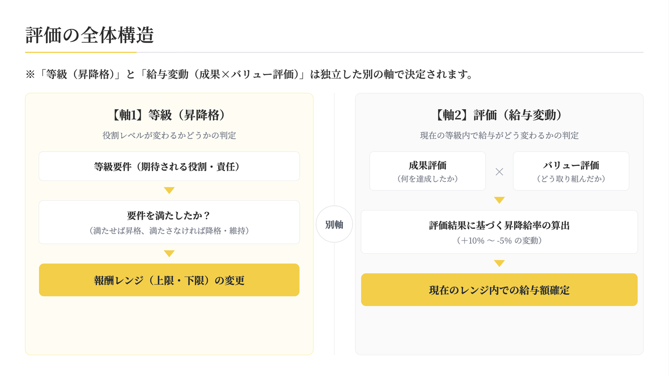Click the 評価結果に基づく昇降給率の算出 box
The height and width of the screenshot is (376, 669).
tap(499, 232)
